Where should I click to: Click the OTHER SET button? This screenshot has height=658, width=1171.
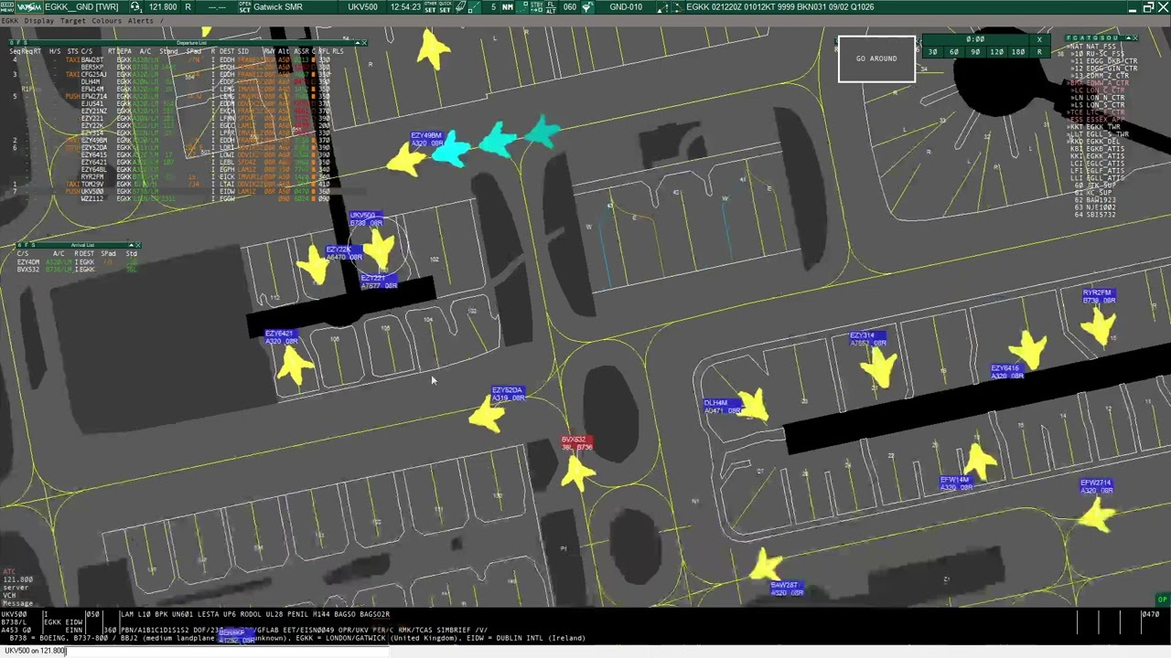[x=430, y=7]
